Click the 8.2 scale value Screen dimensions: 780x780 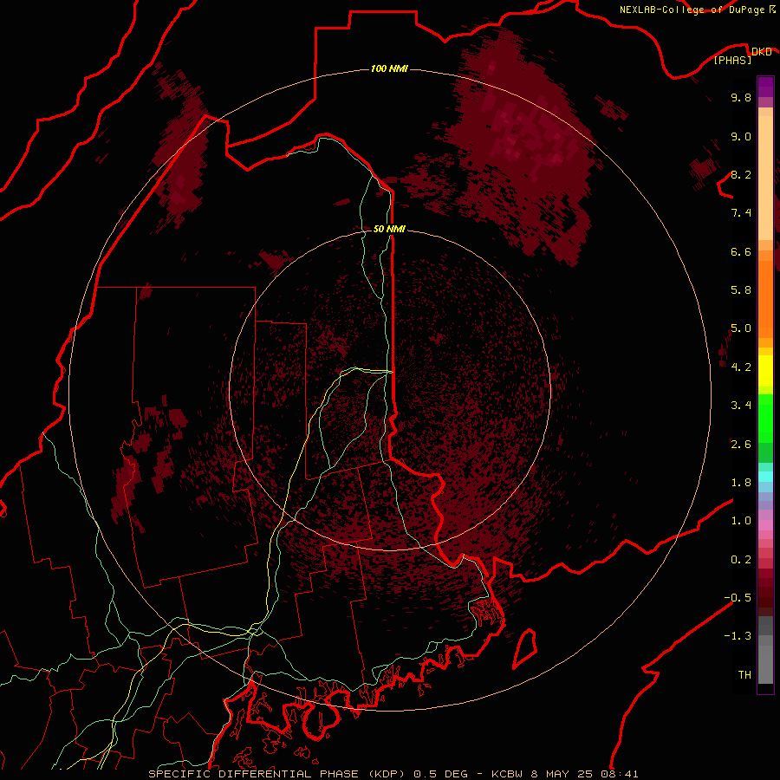[741, 174]
